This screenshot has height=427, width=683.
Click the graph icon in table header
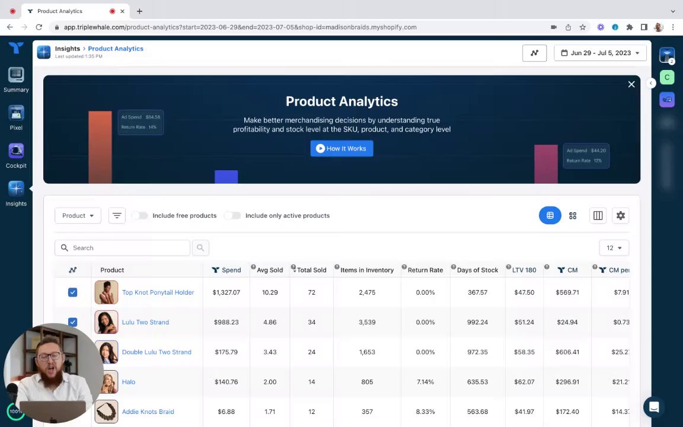73,270
